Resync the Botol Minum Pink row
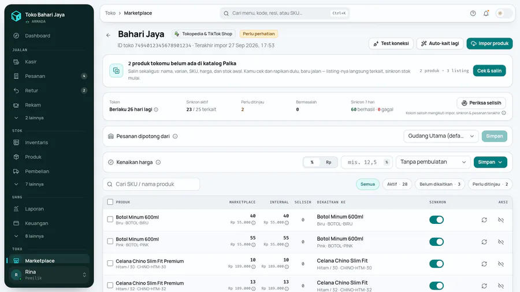520x292 pixels. [x=484, y=242]
